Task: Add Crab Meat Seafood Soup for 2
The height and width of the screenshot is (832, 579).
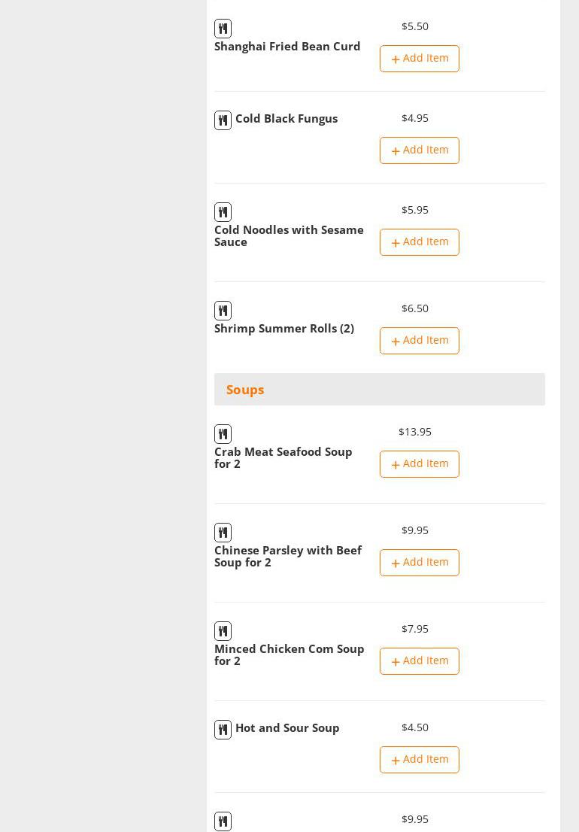Action: 420,464
